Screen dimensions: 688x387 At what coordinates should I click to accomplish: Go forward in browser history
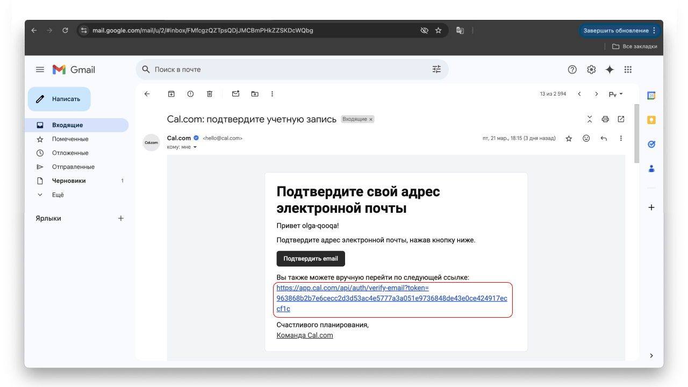tap(49, 31)
